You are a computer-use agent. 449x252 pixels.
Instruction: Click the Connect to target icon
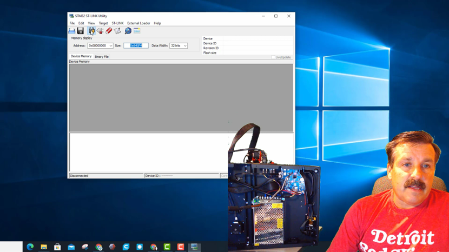click(x=91, y=31)
